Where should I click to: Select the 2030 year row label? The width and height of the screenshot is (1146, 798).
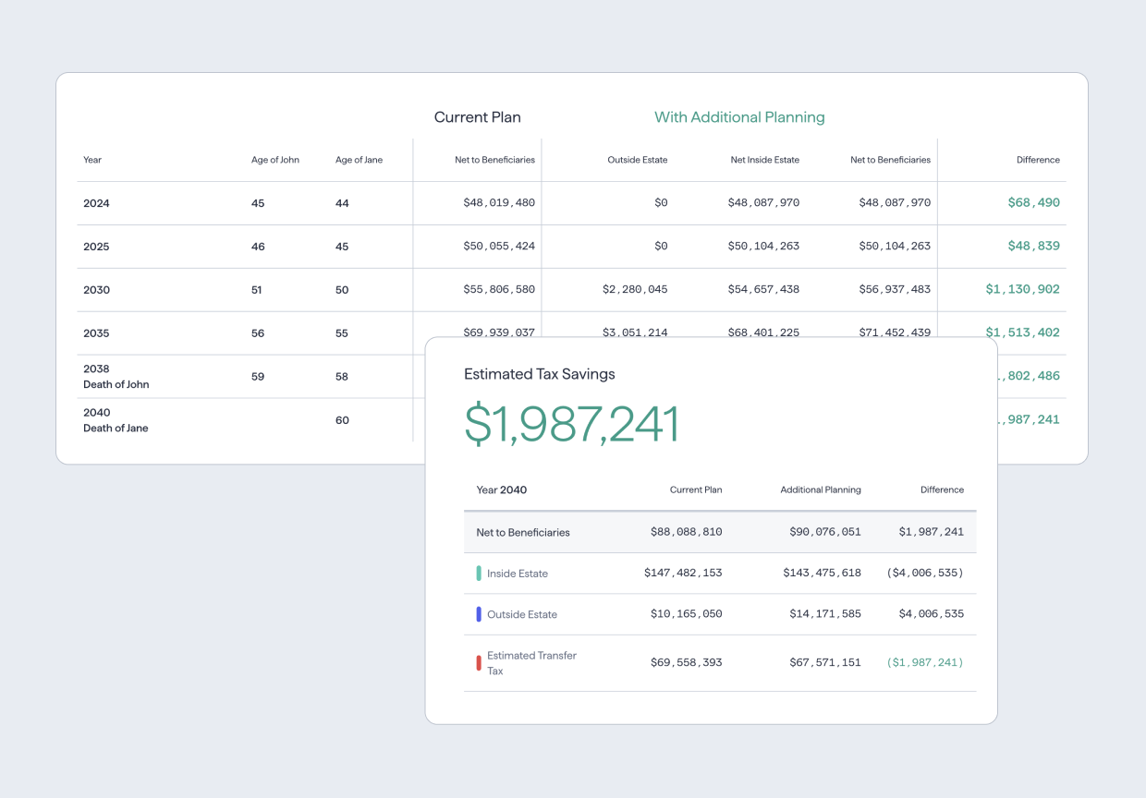click(96, 290)
